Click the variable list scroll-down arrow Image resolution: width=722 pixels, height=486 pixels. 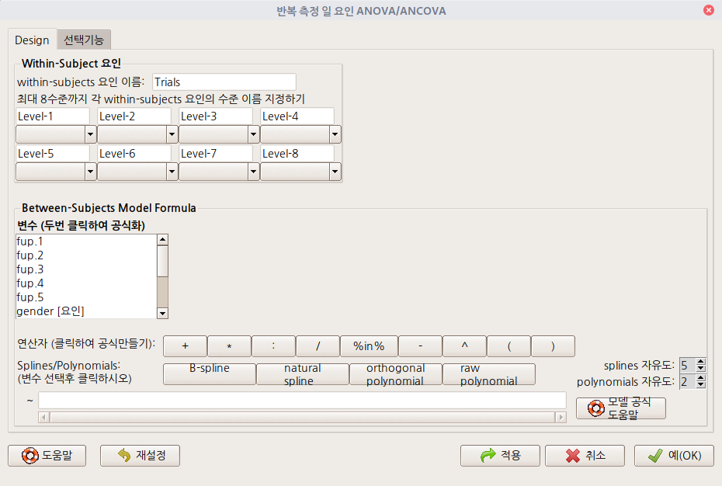pyautogui.click(x=162, y=313)
